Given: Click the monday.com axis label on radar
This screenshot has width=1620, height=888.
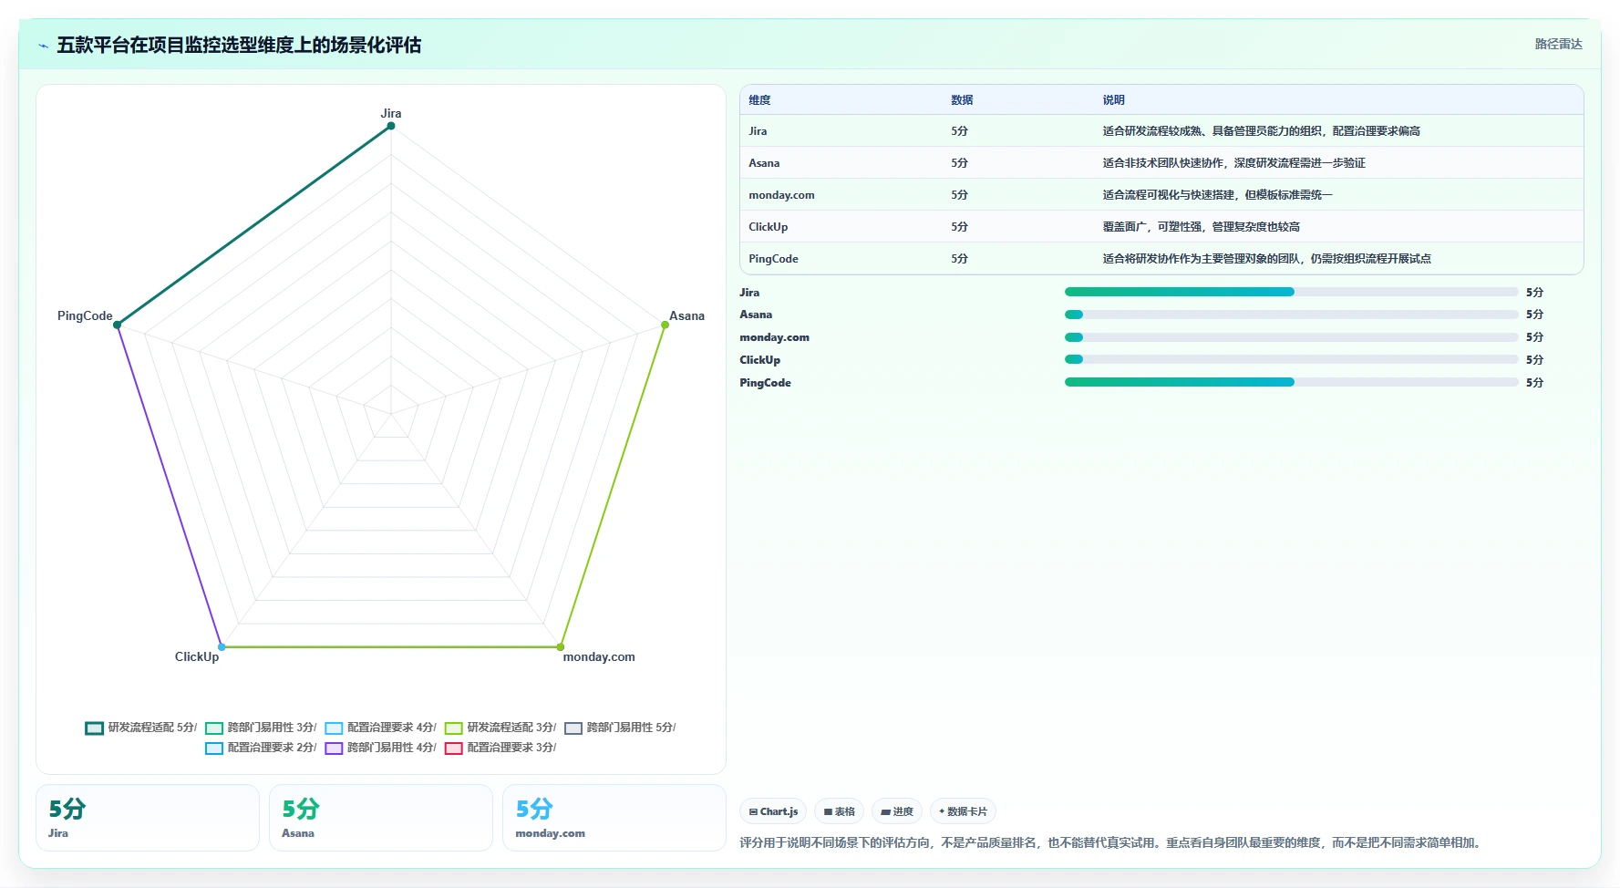Looking at the screenshot, I should tap(599, 656).
